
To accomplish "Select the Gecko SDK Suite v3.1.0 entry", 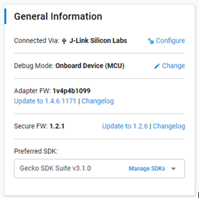I will pos(55,168).
